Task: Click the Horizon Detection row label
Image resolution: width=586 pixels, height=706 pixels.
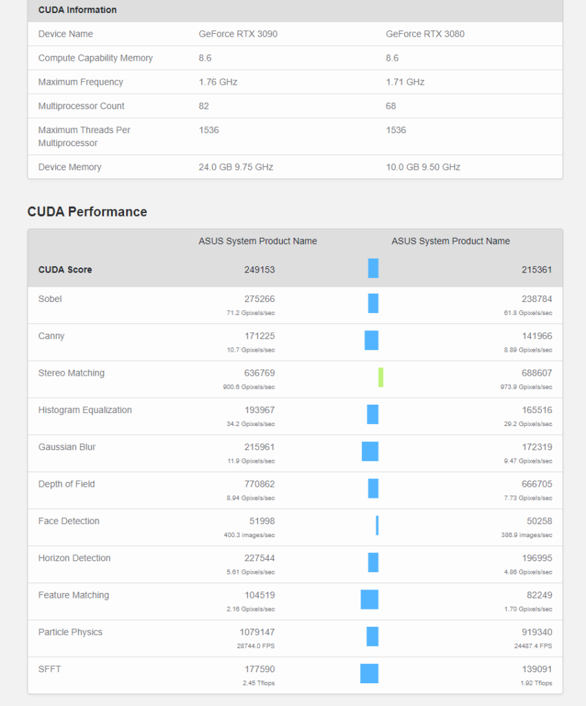Action: point(74,558)
